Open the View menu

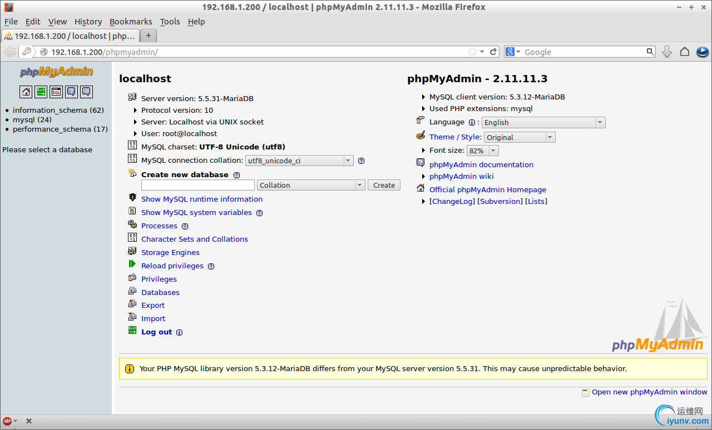pyautogui.click(x=57, y=22)
